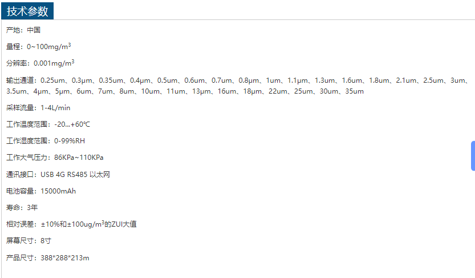
Task: Click the 产地：中国 line
Action: pyautogui.click(x=23, y=30)
